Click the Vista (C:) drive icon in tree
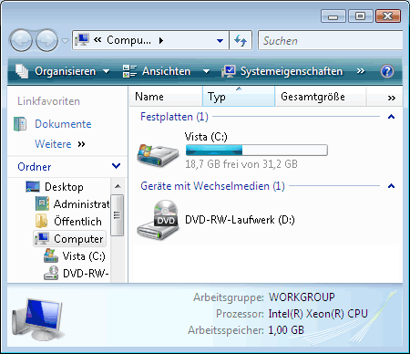 click(x=51, y=255)
